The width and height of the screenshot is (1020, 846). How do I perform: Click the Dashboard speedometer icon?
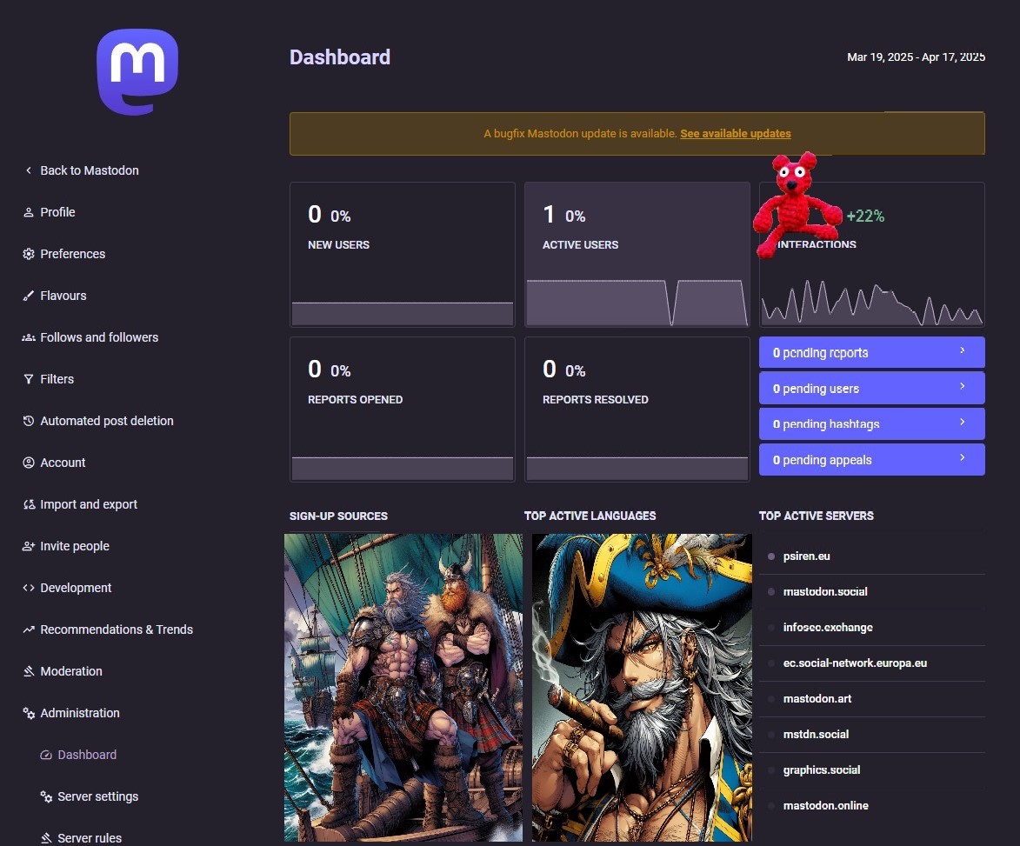tap(45, 755)
